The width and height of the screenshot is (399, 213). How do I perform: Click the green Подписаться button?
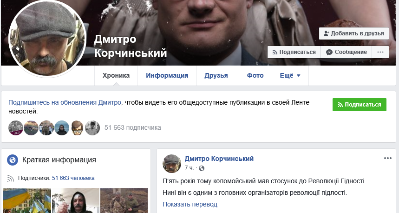point(360,105)
